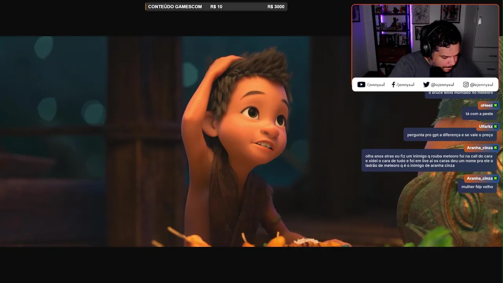The height and width of the screenshot is (283, 503).
Task: Click the long message starting 'olha anos atras'
Action: (x=429, y=161)
